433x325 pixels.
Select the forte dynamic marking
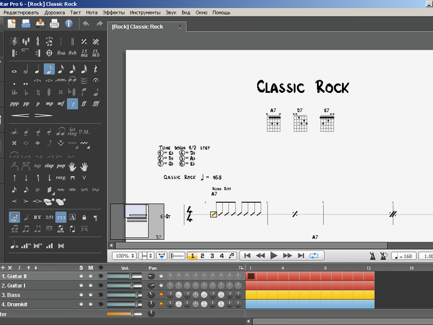point(72,104)
